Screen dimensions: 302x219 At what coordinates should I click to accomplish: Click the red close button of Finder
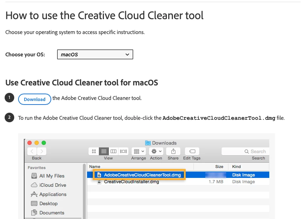click(30, 143)
